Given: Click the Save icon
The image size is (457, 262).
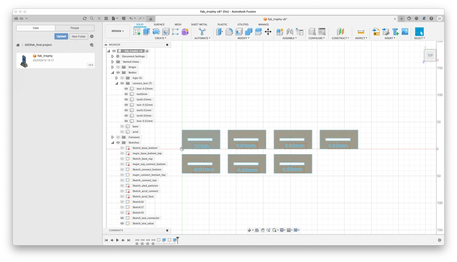Looking at the screenshot, I should [124, 18].
